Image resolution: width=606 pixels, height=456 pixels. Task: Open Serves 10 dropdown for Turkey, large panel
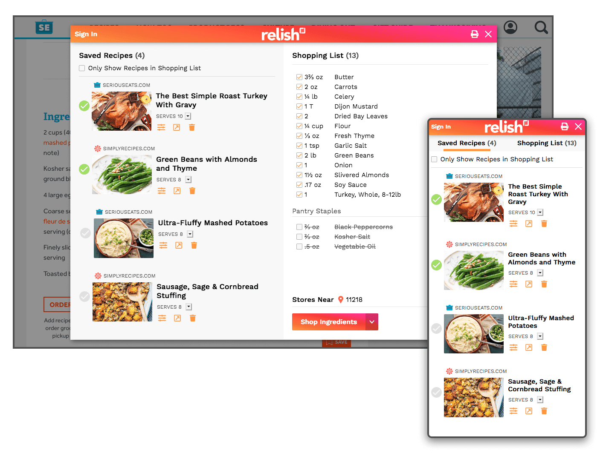[188, 116]
